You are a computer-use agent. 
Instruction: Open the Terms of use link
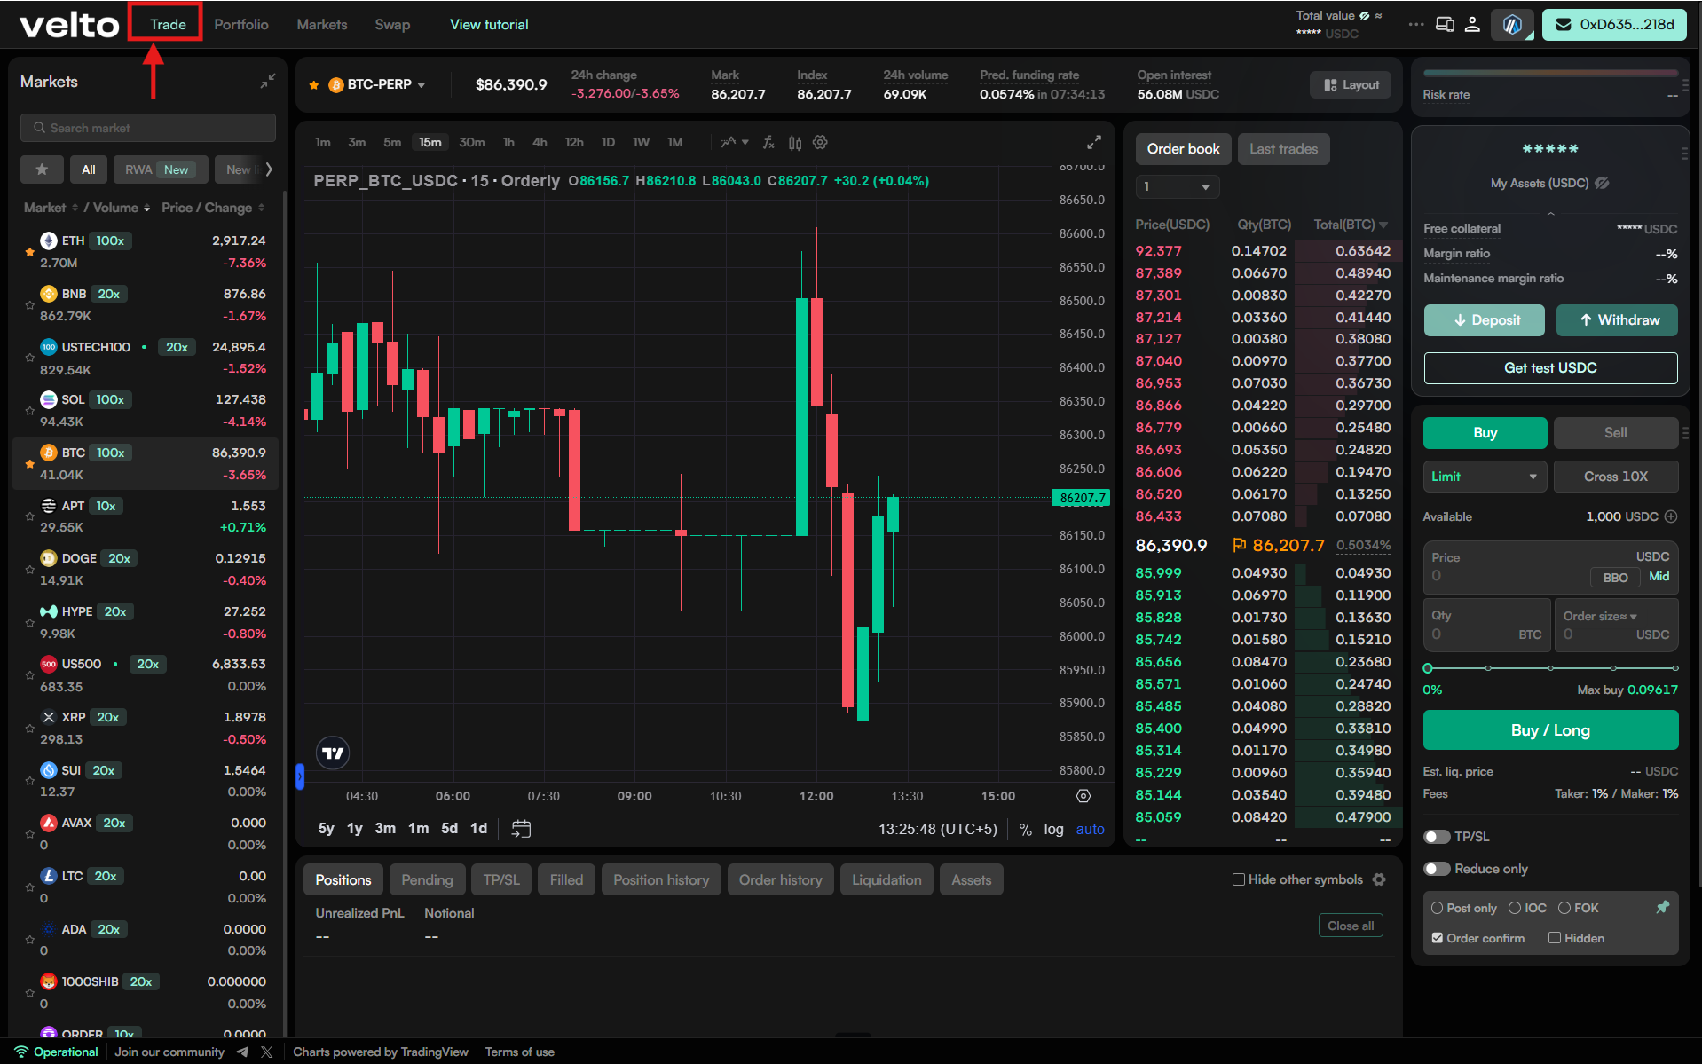(x=520, y=1052)
